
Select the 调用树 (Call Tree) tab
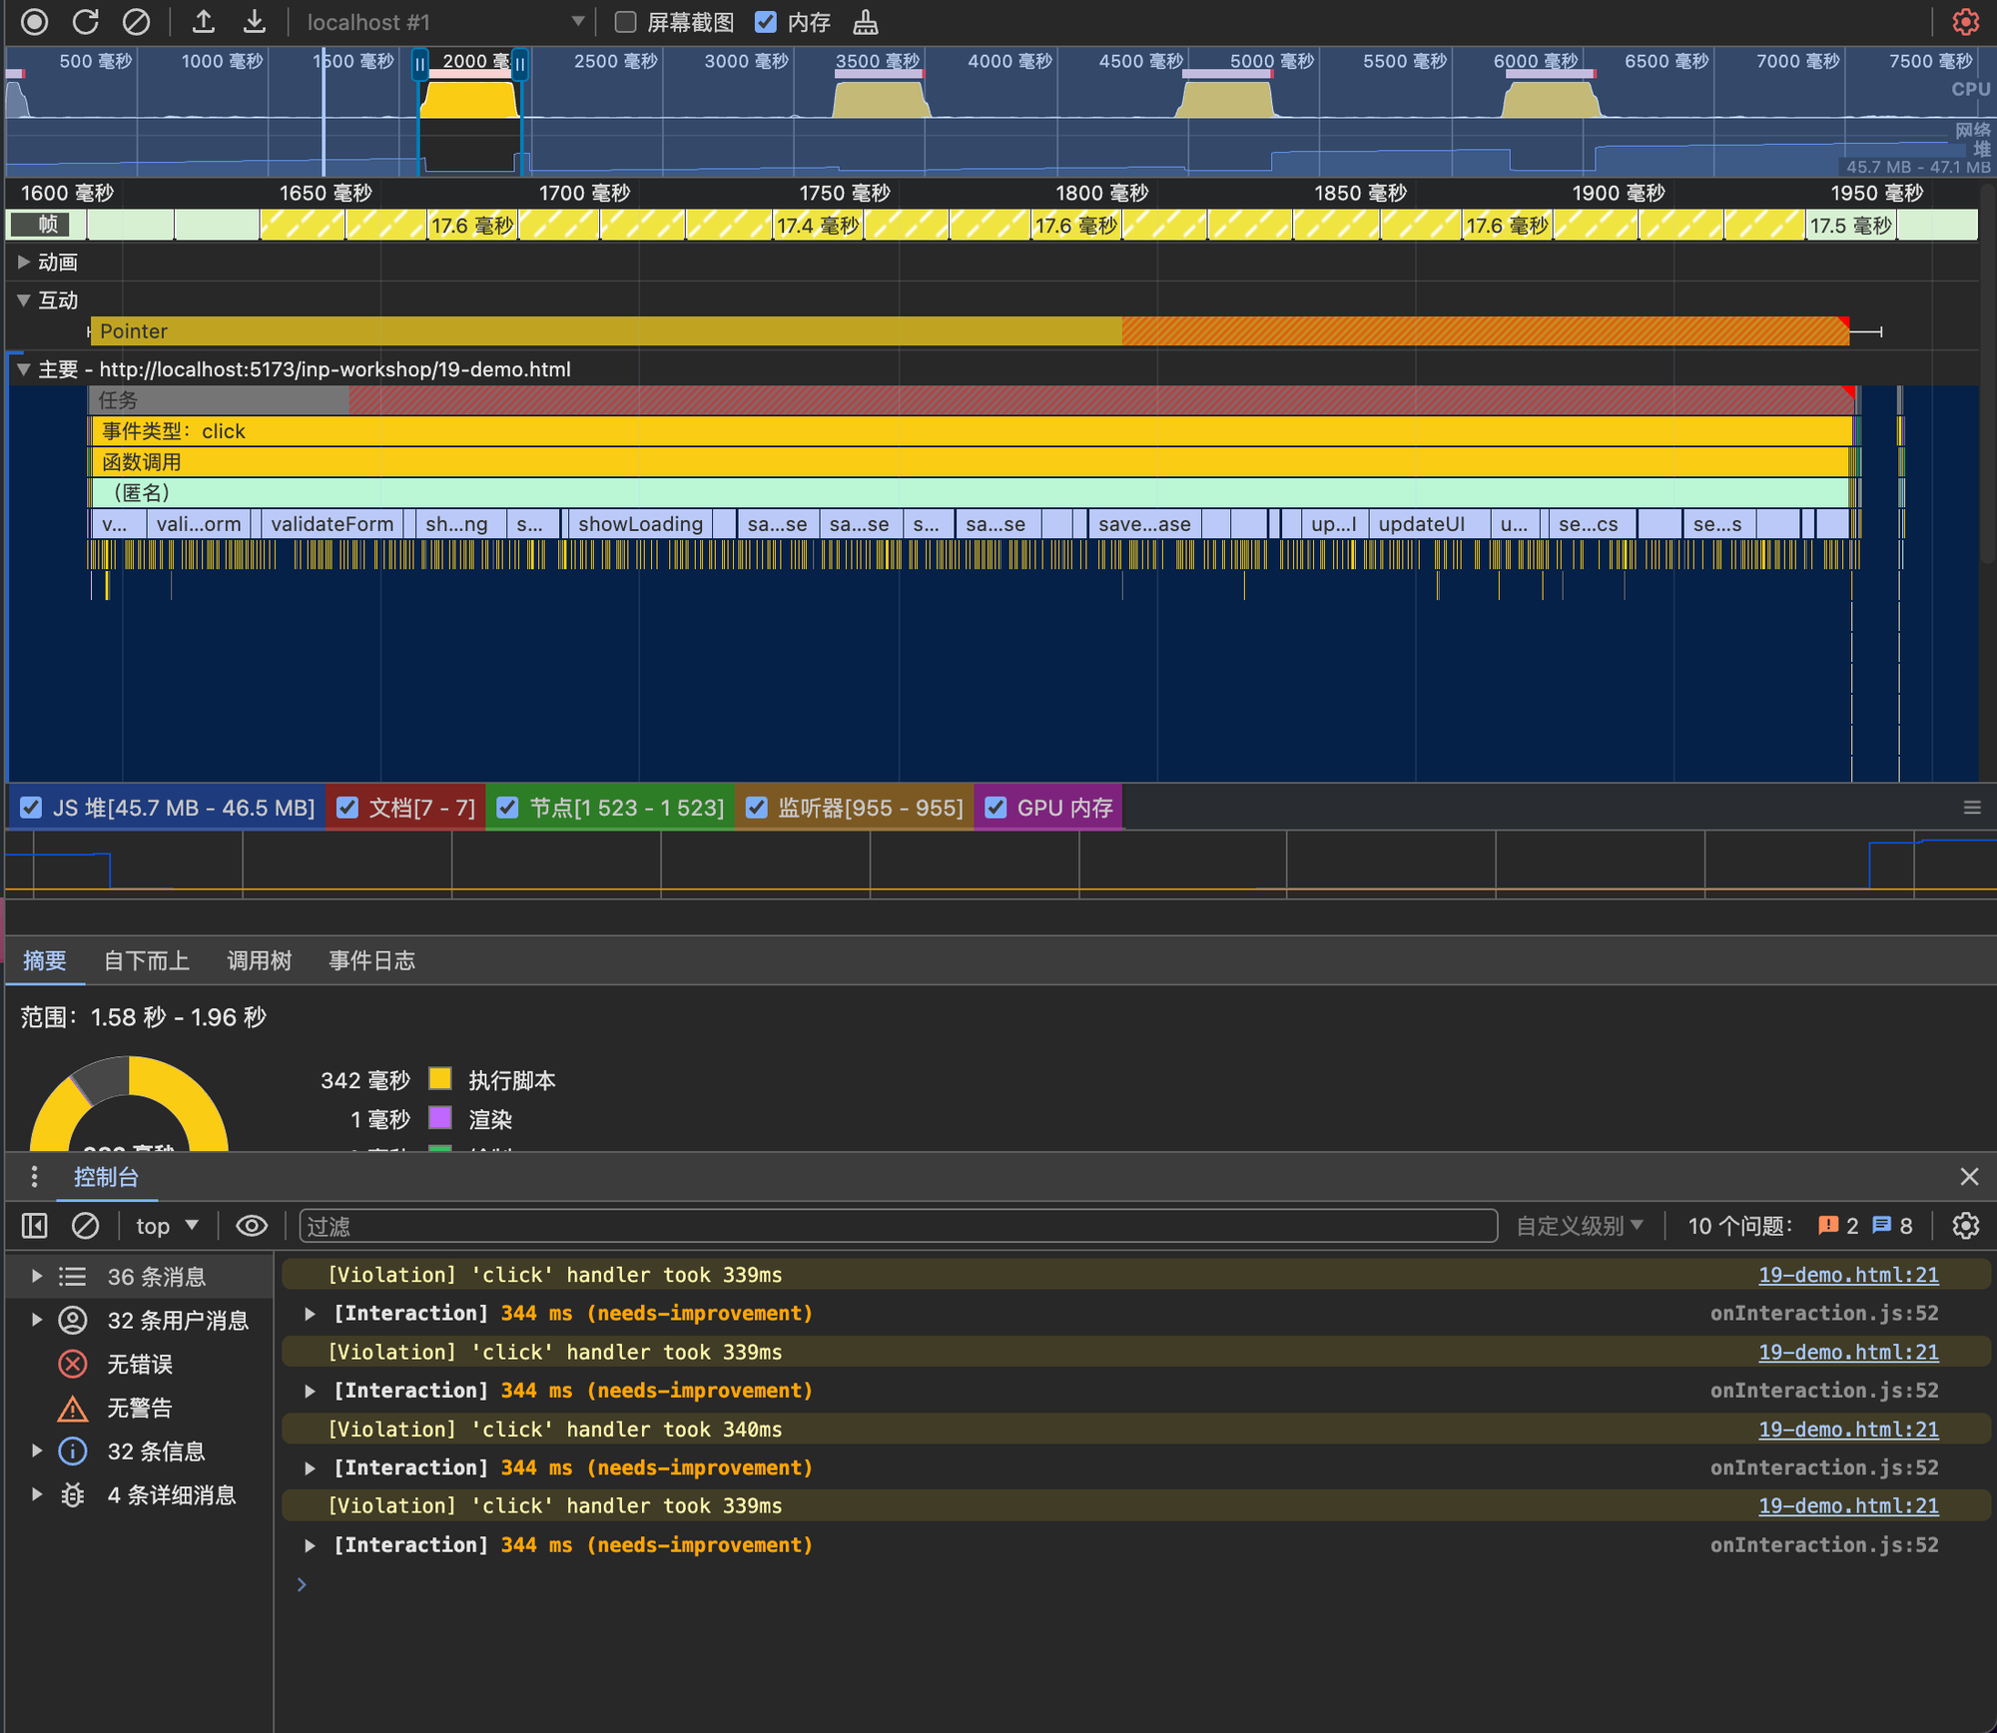pos(259,960)
